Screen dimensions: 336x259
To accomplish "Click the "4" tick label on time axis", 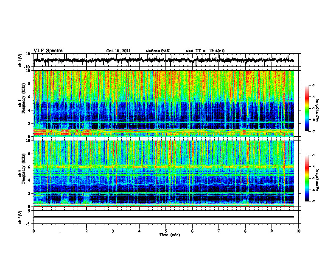I will (140, 231).
